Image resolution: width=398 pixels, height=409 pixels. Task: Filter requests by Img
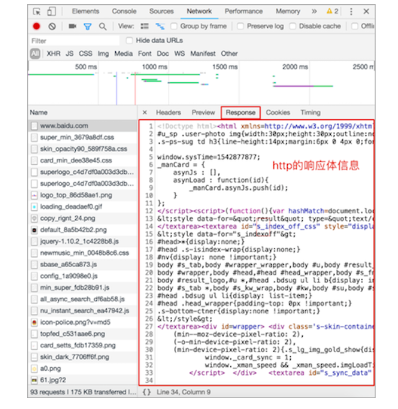[x=103, y=54]
